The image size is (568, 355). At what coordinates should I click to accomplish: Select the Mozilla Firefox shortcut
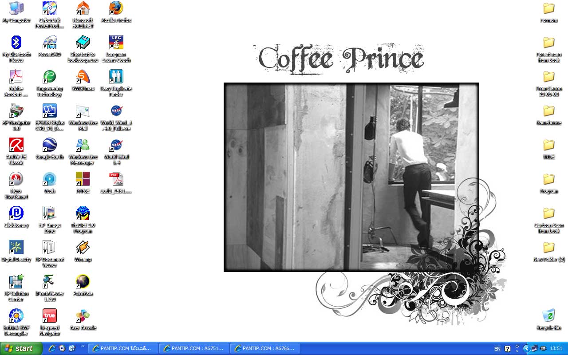[x=116, y=12]
